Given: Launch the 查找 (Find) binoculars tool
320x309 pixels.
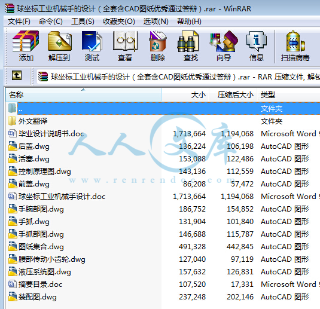Looking at the screenshot, I should click(x=190, y=46).
